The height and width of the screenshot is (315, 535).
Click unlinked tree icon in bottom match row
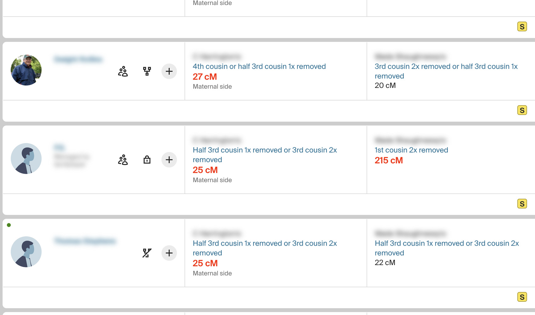[147, 253]
